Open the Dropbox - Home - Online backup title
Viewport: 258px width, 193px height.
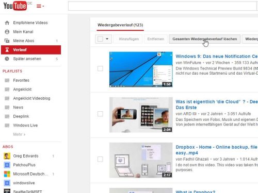[217, 150]
